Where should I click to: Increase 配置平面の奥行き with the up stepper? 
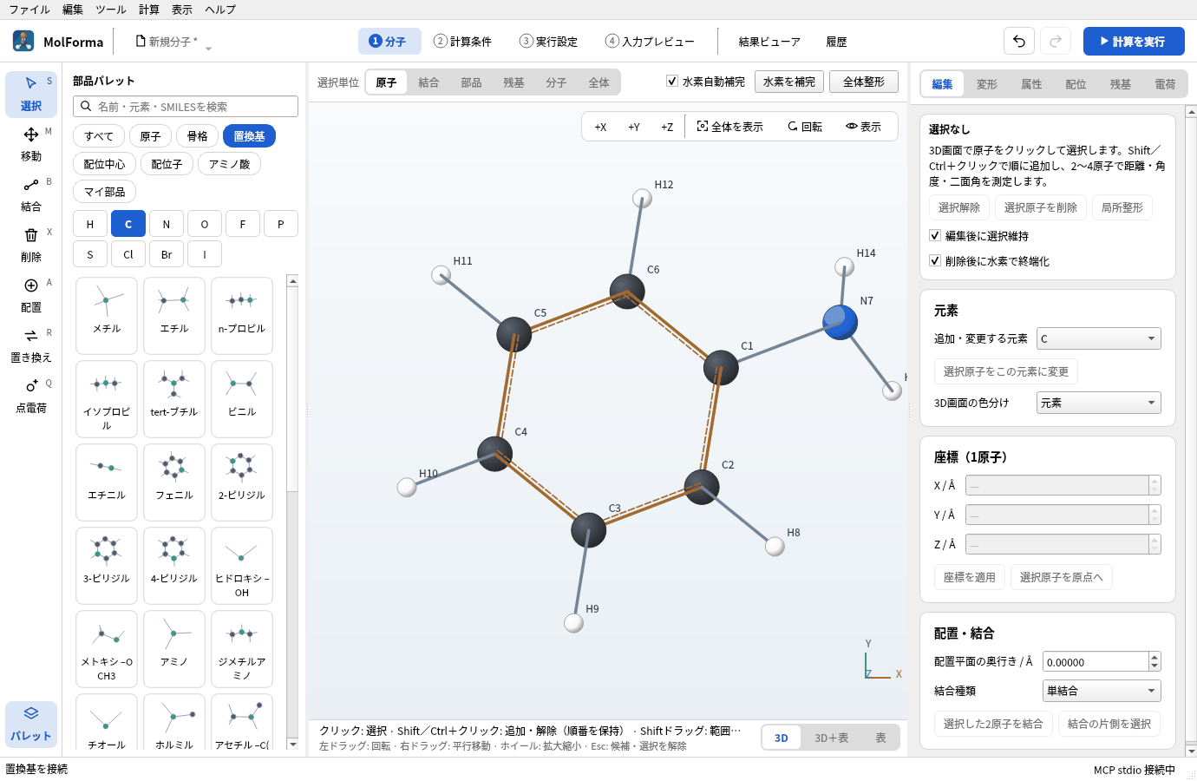tap(1154, 657)
